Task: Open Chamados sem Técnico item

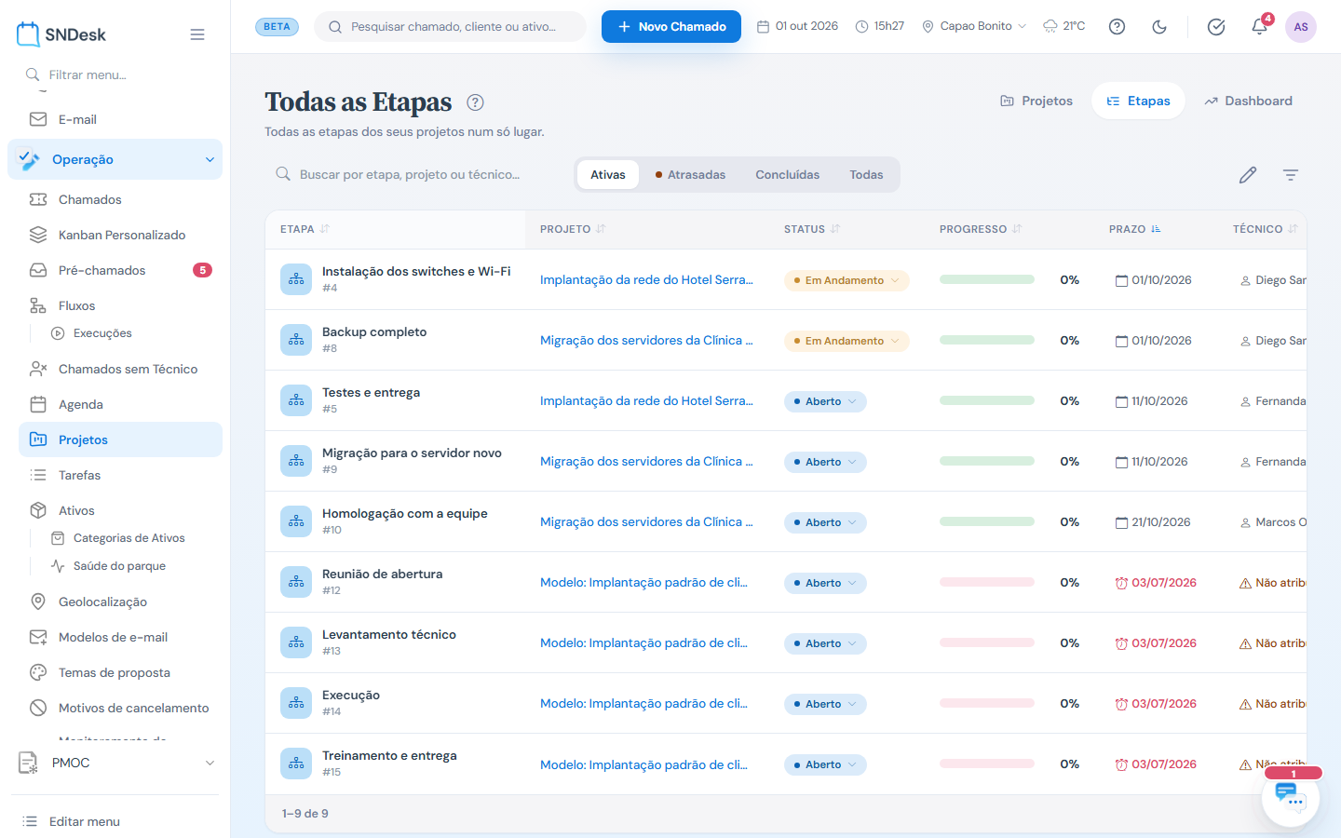Action: click(x=120, y=369)
